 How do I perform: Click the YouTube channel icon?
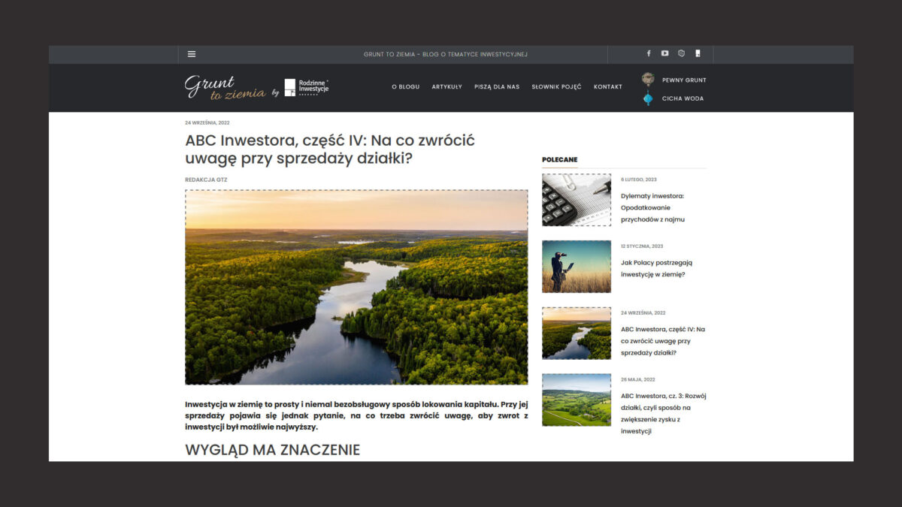(x=664, y=53)
